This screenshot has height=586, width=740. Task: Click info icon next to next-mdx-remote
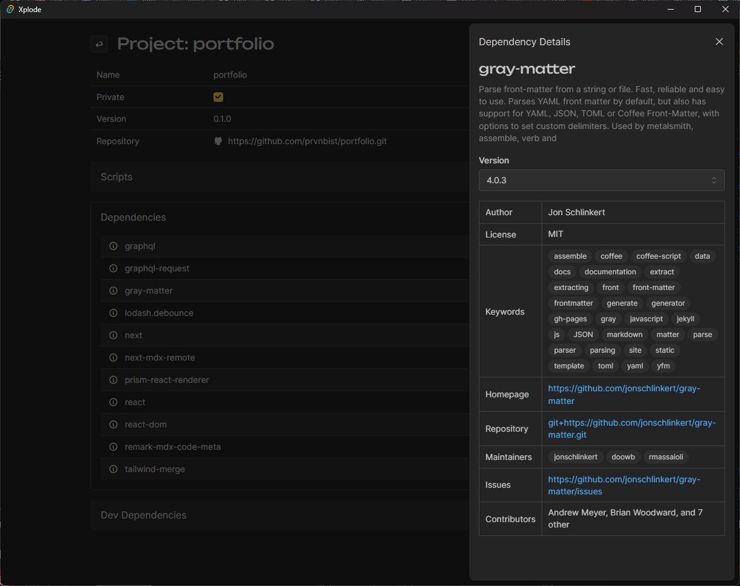coord(113,358)
